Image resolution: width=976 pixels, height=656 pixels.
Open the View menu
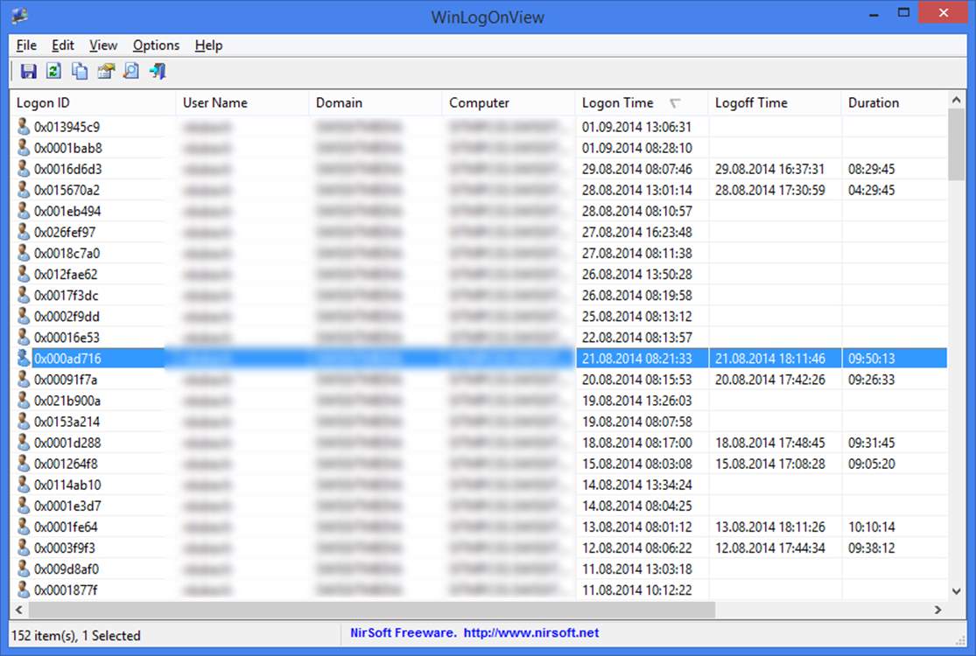point(102,45)
